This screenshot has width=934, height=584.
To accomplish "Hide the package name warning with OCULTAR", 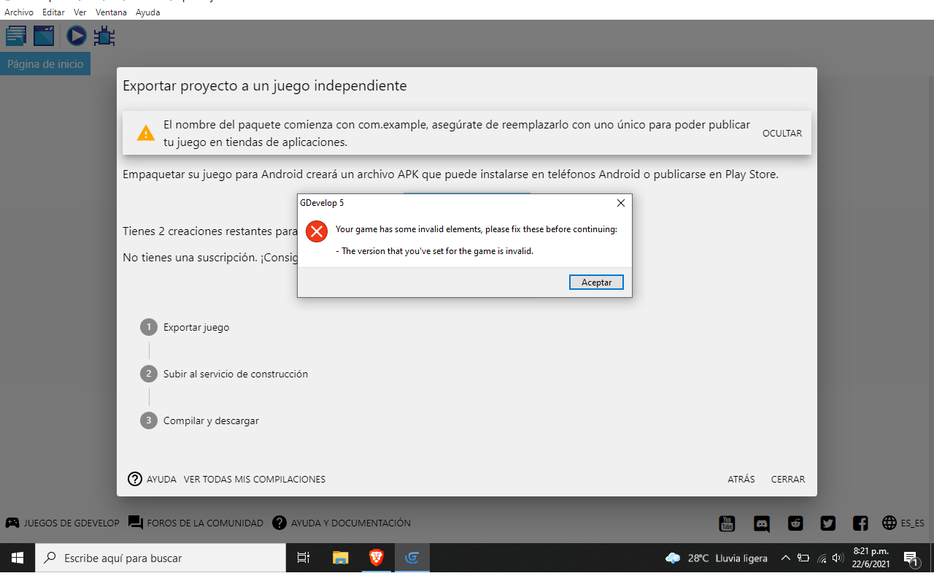I will pos(782,134).
